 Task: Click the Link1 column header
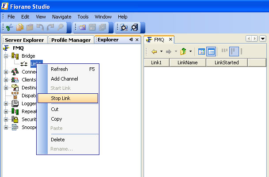click(x=156, y=63)
